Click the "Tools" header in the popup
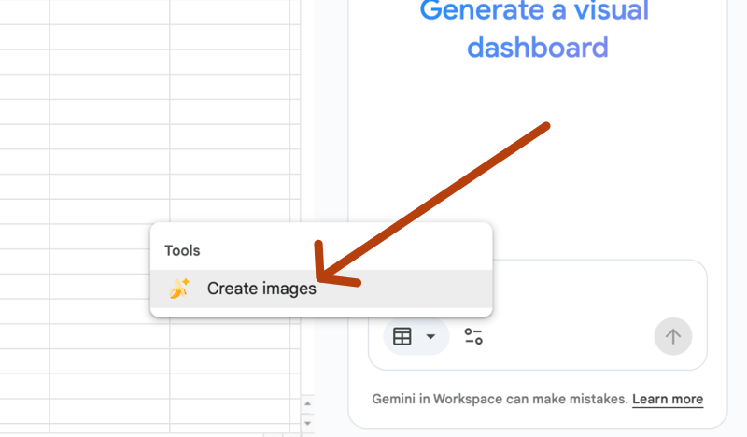This screenshot has height=437, width=747. [182, 250]
